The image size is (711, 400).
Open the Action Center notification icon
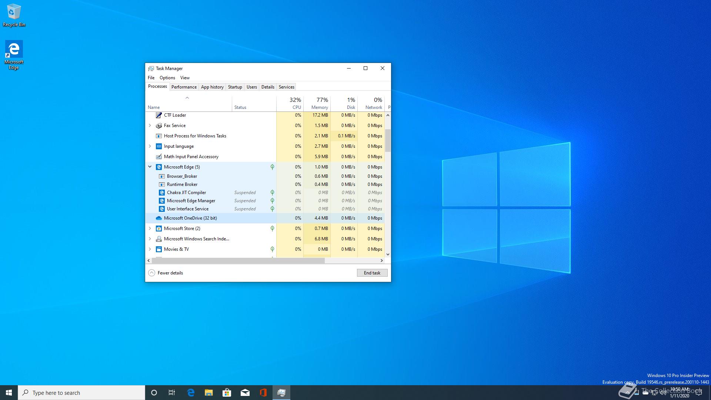coord(699,393)
